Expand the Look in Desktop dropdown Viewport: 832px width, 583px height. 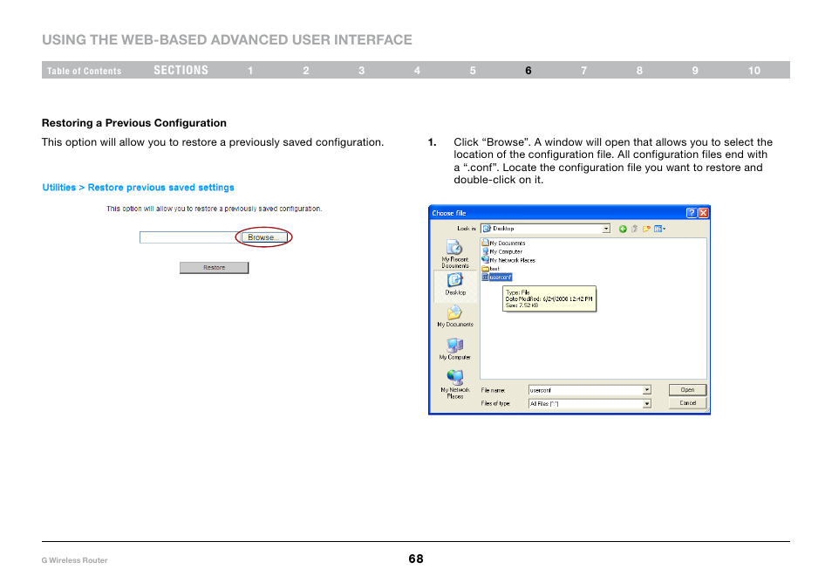point(606,229)
